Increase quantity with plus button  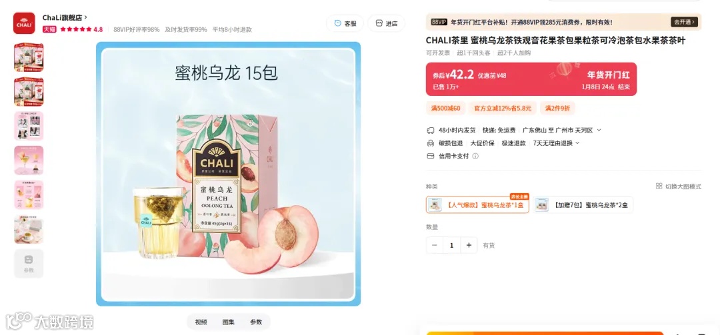coord(469,245)
